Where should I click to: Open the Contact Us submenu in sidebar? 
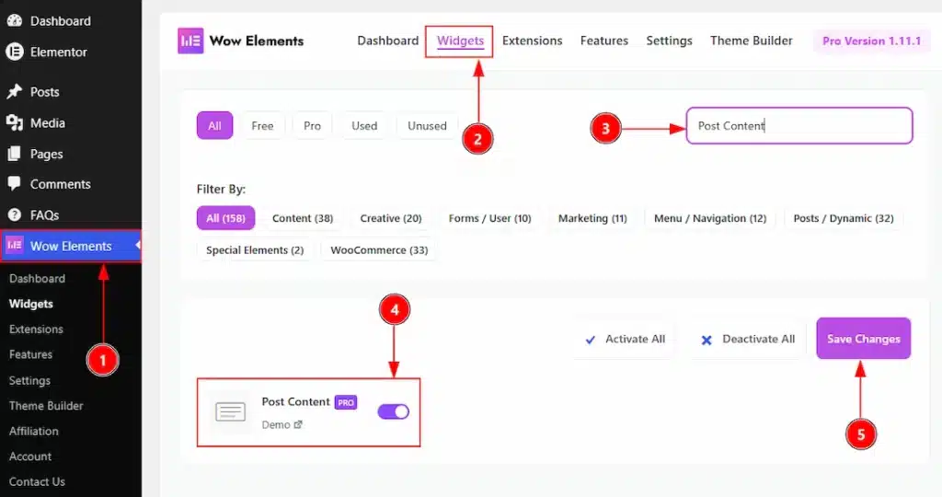(37, 481)
